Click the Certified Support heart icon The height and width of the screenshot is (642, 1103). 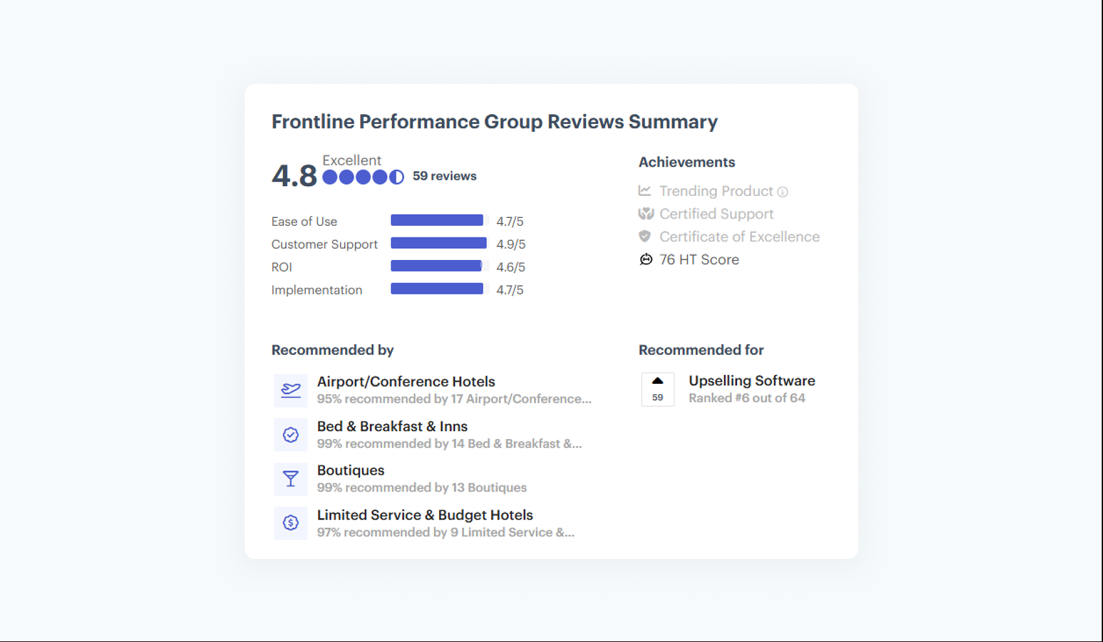point(646,213)
